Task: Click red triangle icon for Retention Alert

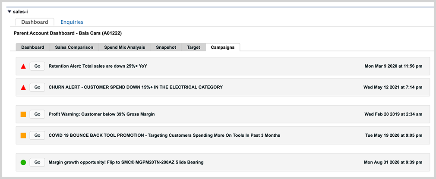Action: 23,66
